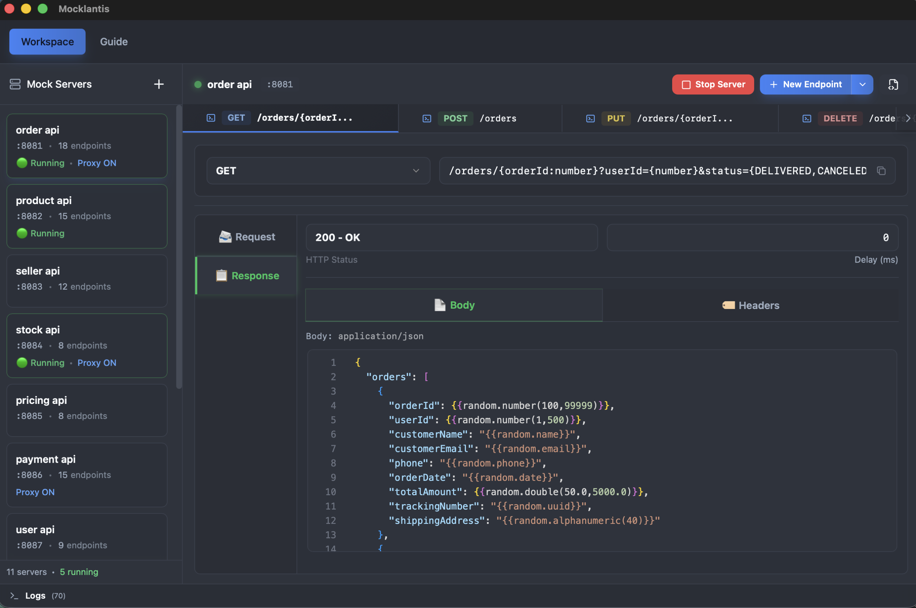Open the GET method dropdown
The image size is (916, 608).
click(318, 170)
